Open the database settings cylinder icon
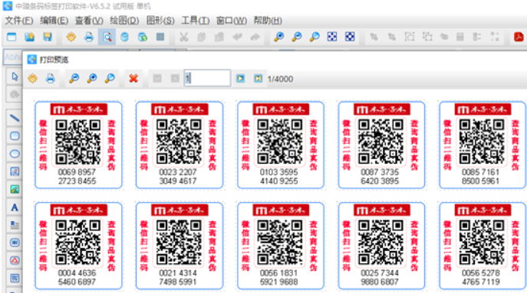 click(x=125, y=37)
